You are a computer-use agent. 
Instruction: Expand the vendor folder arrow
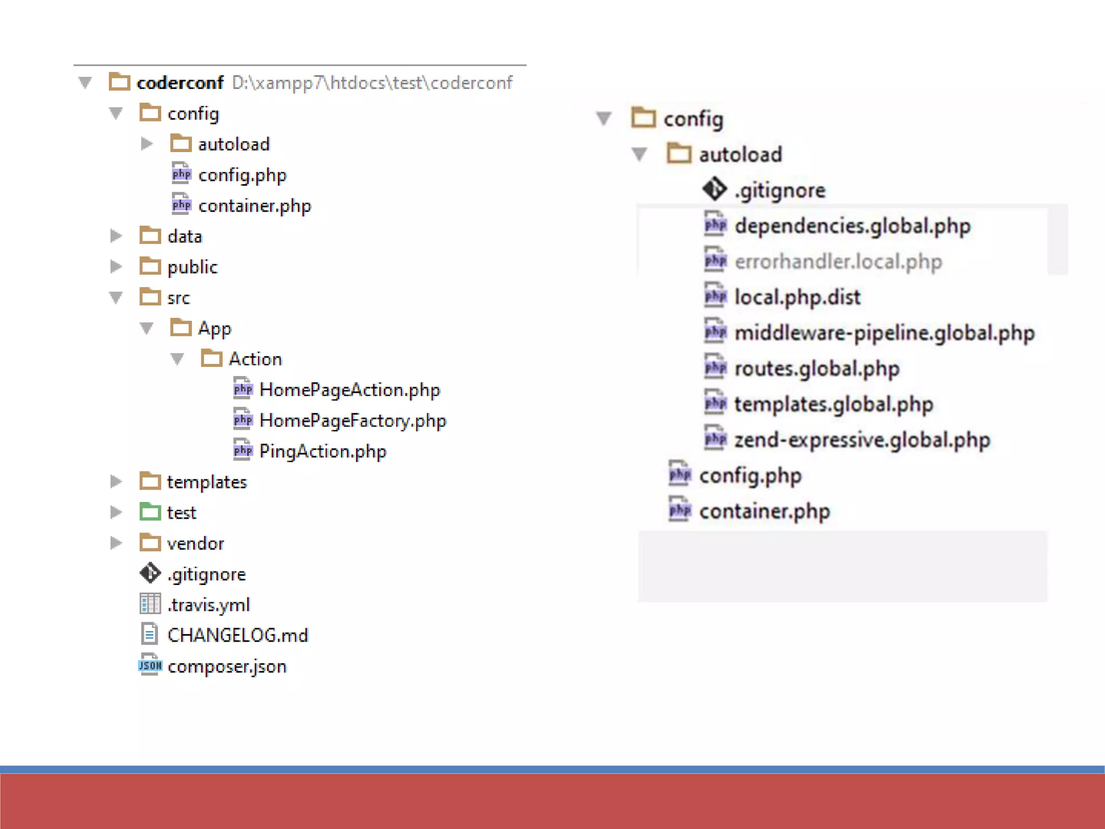pos(115,542)
